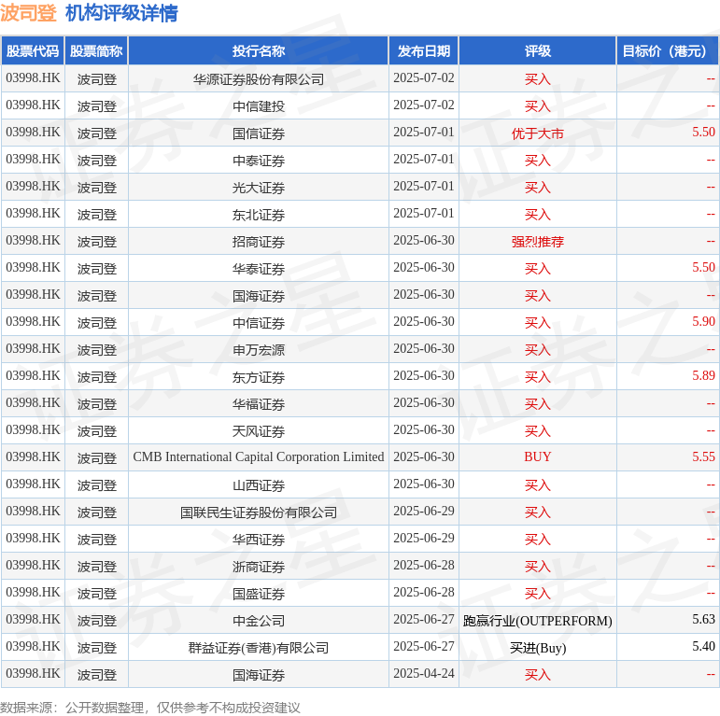The image size is (720, 716).
Task: Select the 申万宏源 cell
Action: 259,350
